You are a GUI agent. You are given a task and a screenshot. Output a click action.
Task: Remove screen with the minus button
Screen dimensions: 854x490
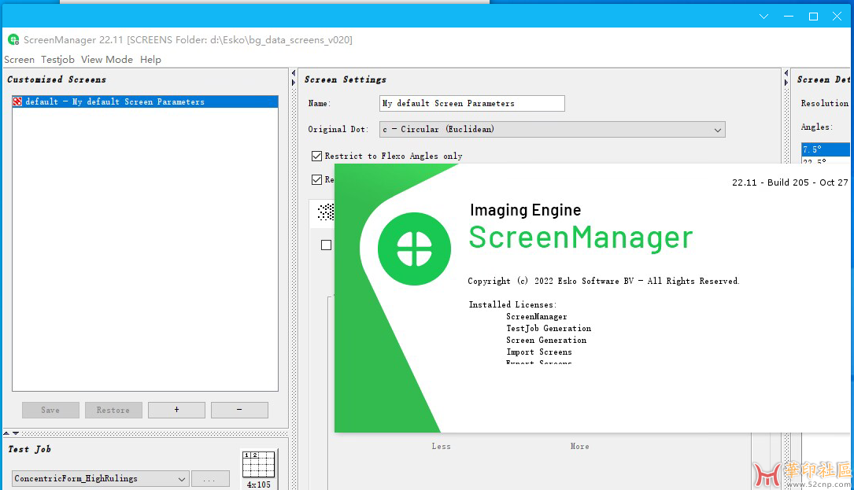click(x=239, y=410)
